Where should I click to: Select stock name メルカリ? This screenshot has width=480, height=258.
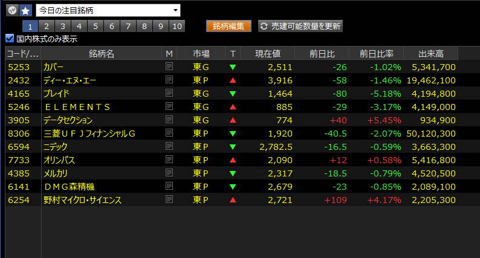(x=56, y=173)
